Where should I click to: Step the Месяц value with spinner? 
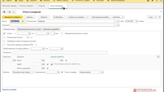pyautogui.click(x=25, y=21)
